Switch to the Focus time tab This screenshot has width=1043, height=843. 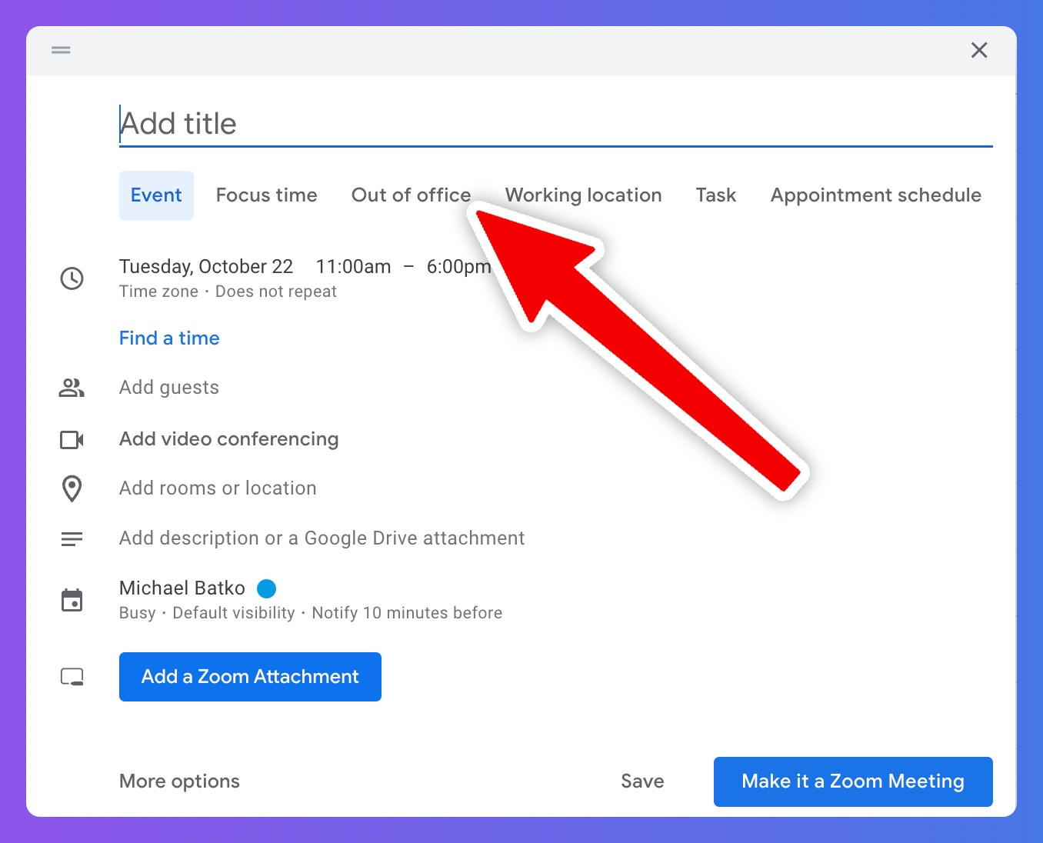(x=266, y=195)
